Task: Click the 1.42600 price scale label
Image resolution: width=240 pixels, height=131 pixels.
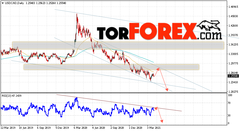Action: pos(233,26)
